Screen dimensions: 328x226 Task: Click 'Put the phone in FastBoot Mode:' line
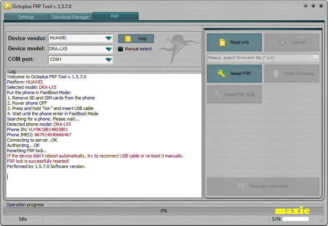coord(39,93)
